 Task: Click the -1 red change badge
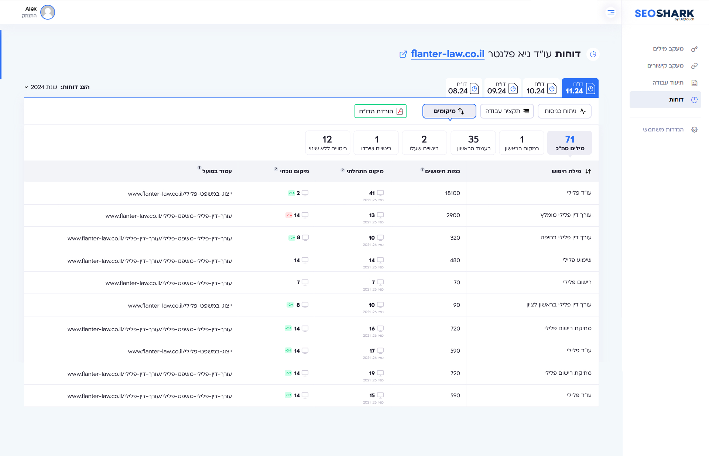[289, 215]
